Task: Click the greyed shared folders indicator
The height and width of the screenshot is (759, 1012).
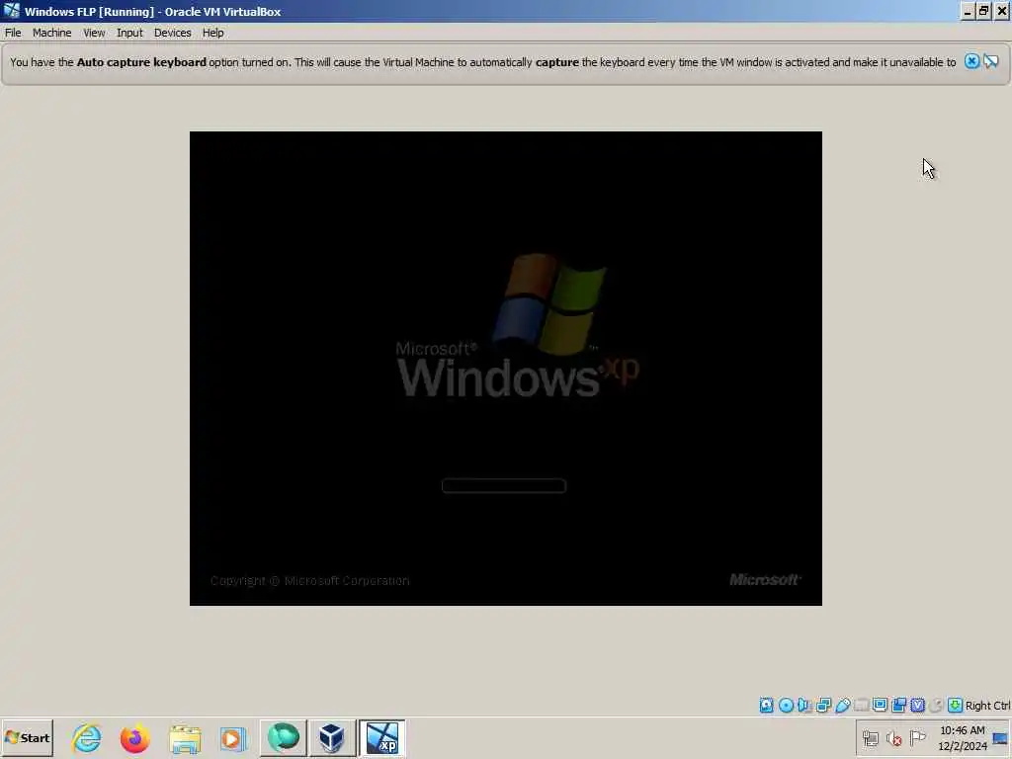Action: click(861, 705)
